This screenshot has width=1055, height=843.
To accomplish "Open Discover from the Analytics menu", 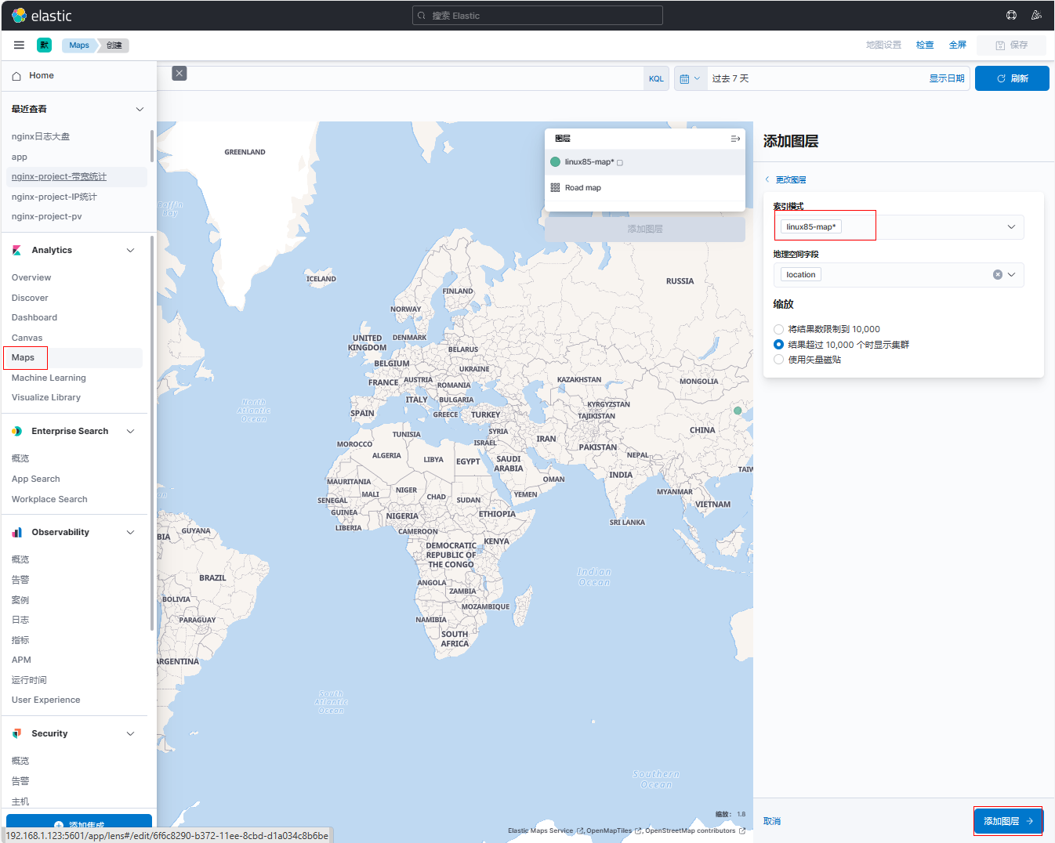I will click(x=30, y=298).
